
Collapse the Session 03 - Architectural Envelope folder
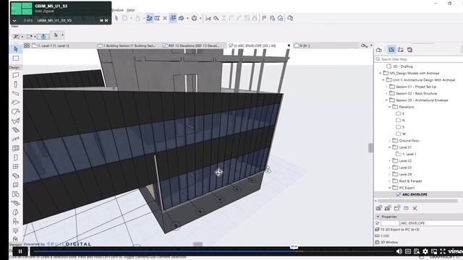[386, 100]
